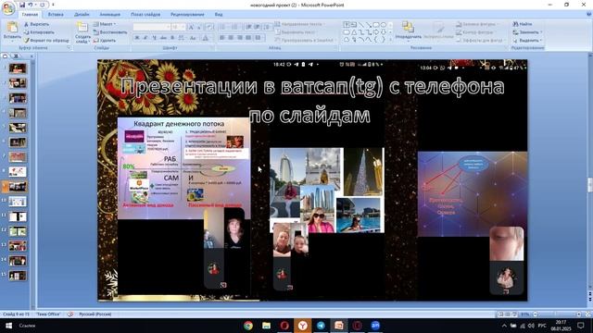
Task: Select the oval shape in shapes gallery
Action: coord(383,25)
